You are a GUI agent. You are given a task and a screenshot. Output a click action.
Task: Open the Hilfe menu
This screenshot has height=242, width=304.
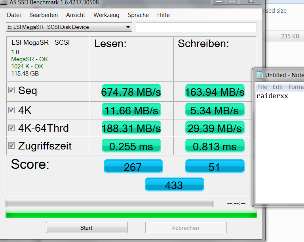point(163,15)
